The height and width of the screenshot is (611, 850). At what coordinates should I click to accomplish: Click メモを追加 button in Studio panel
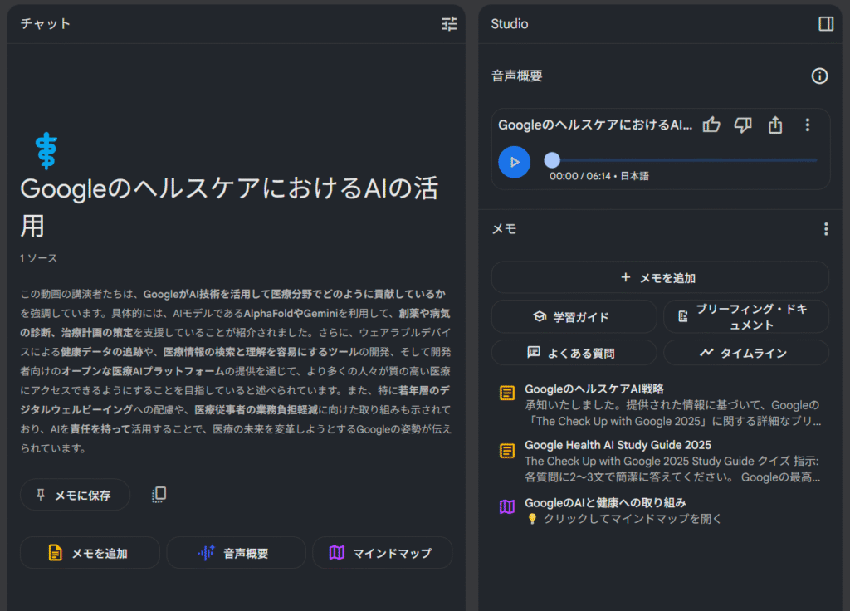click(660, 277)
